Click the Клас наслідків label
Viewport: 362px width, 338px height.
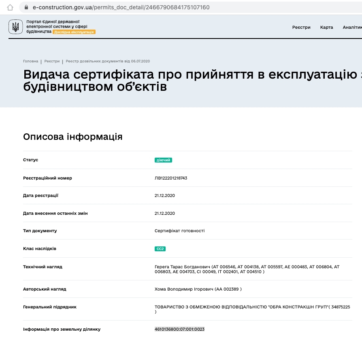(40, 248)
